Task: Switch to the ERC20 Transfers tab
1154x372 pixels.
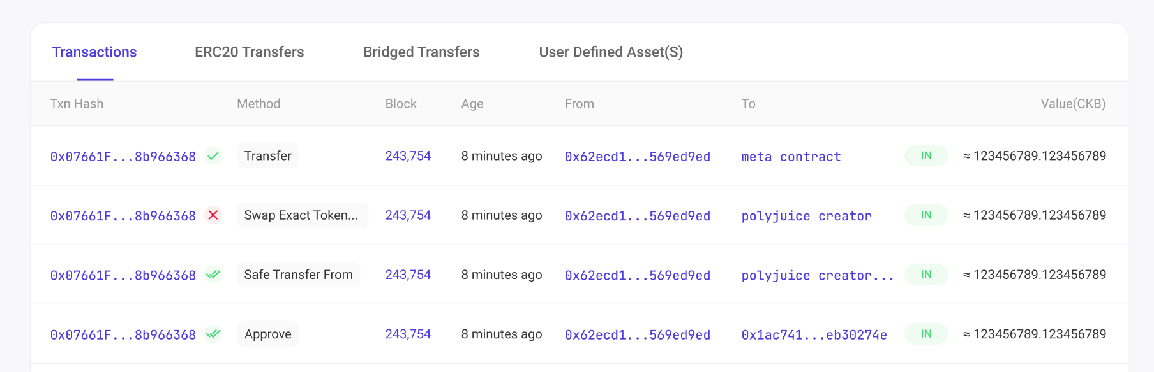Action: point(249,52)
